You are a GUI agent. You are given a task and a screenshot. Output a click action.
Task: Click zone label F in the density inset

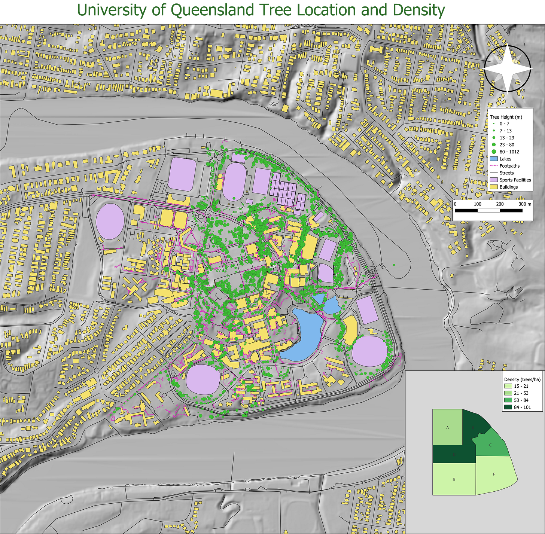494,474
